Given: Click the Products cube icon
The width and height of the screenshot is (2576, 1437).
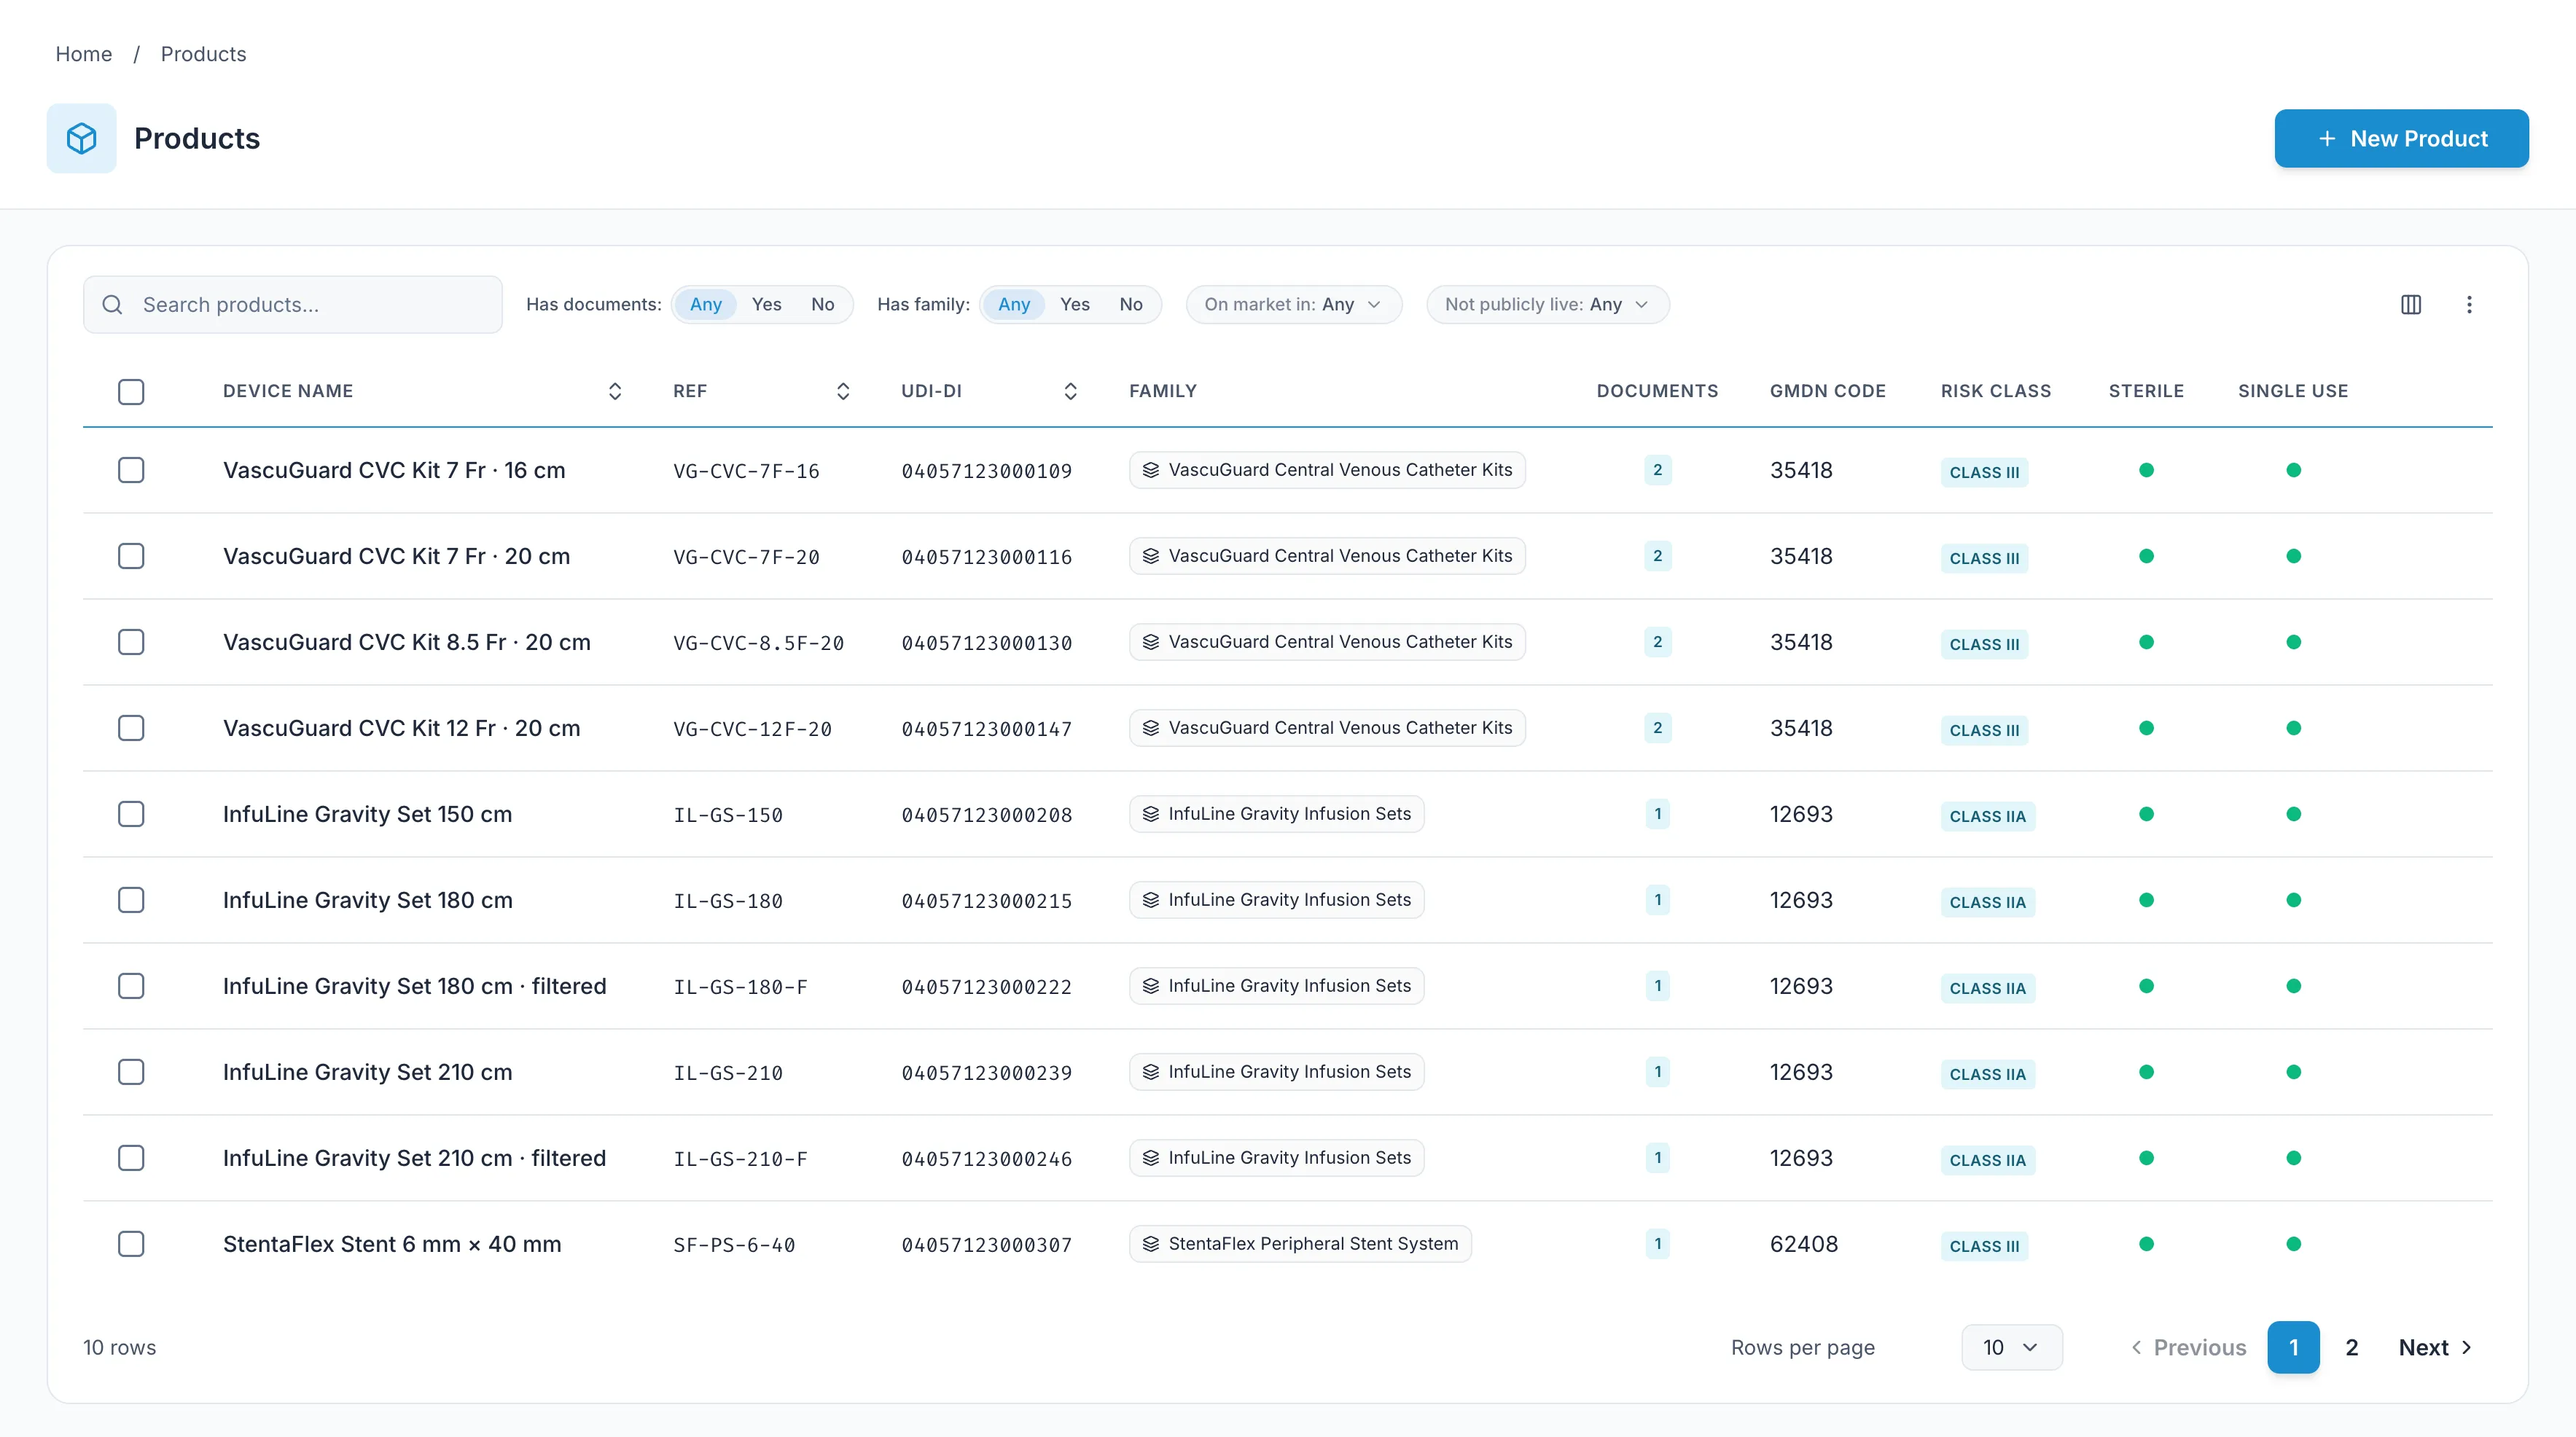Looking at the screenshot, I should tap(81, 138).
